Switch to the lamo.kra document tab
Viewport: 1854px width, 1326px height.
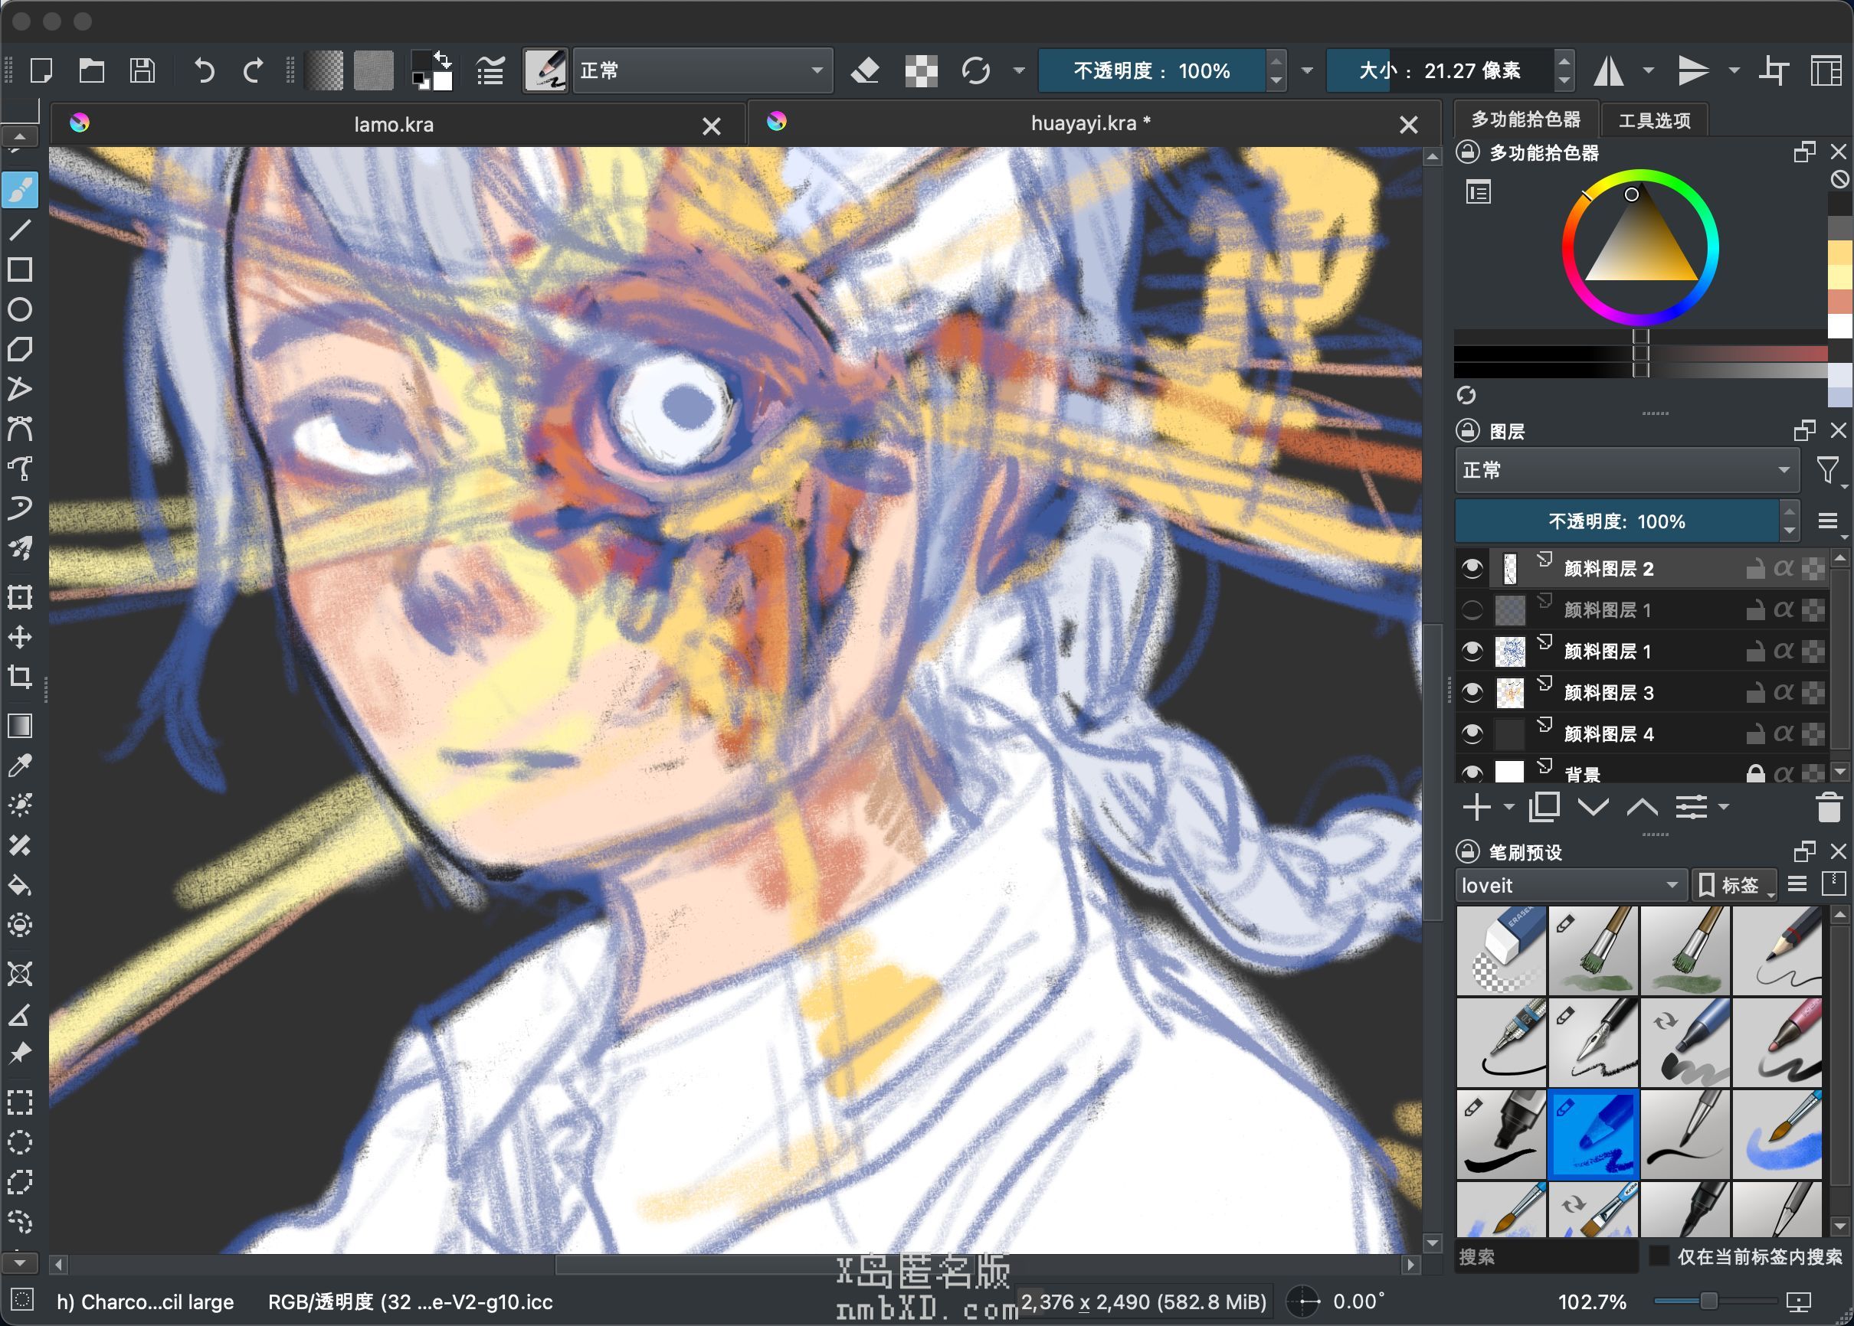pyautogui.click(x=394, y=125)
